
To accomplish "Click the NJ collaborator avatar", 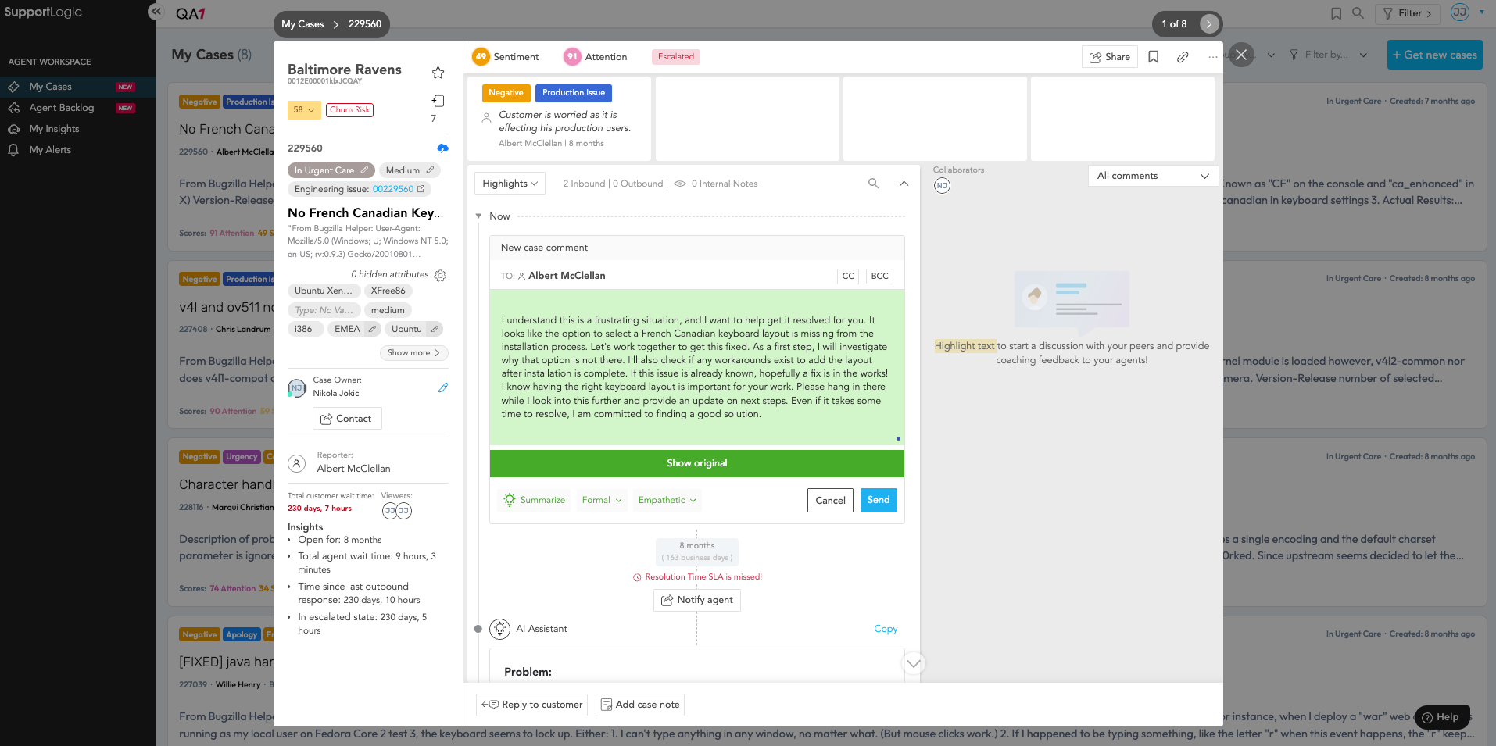I will coord(942,186).
